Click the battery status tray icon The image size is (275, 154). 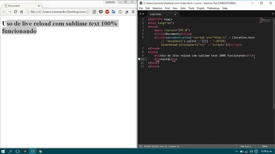click(x=241, y=151)
